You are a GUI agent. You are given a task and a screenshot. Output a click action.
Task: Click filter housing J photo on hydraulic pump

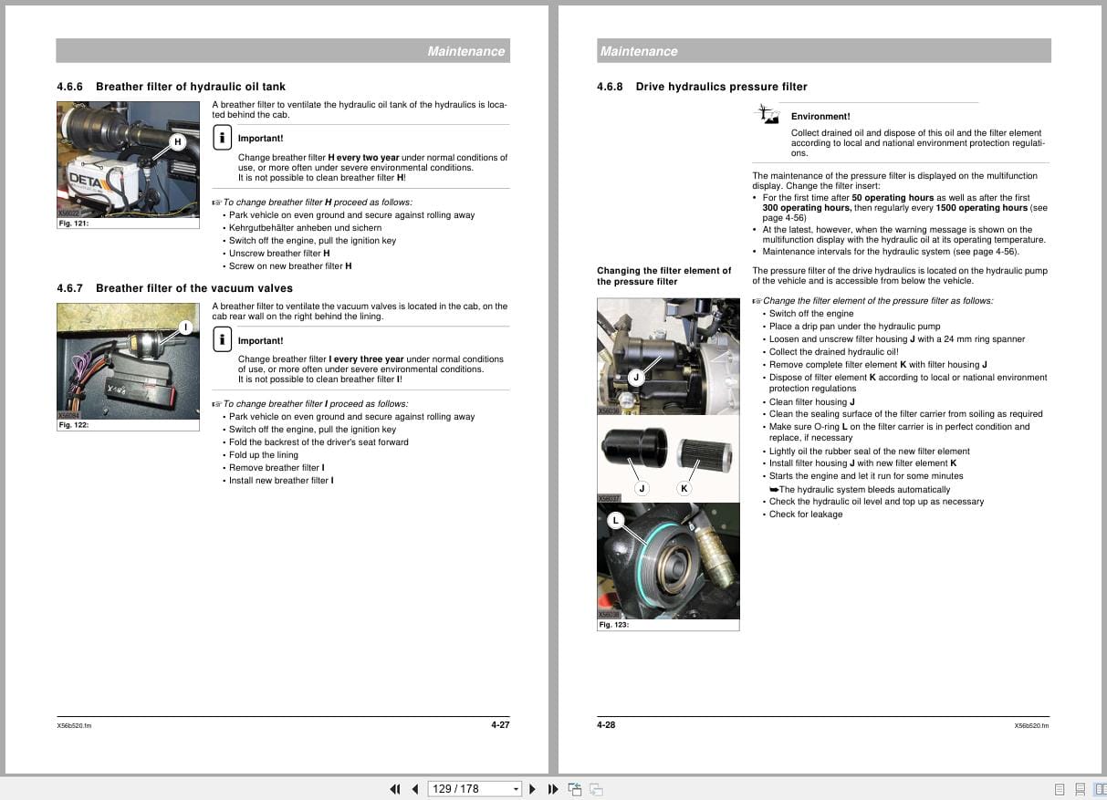point(668,357)
